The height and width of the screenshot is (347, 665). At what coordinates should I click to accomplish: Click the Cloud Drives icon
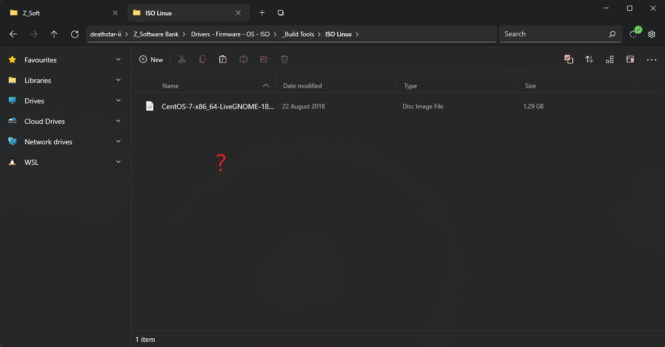12,121
